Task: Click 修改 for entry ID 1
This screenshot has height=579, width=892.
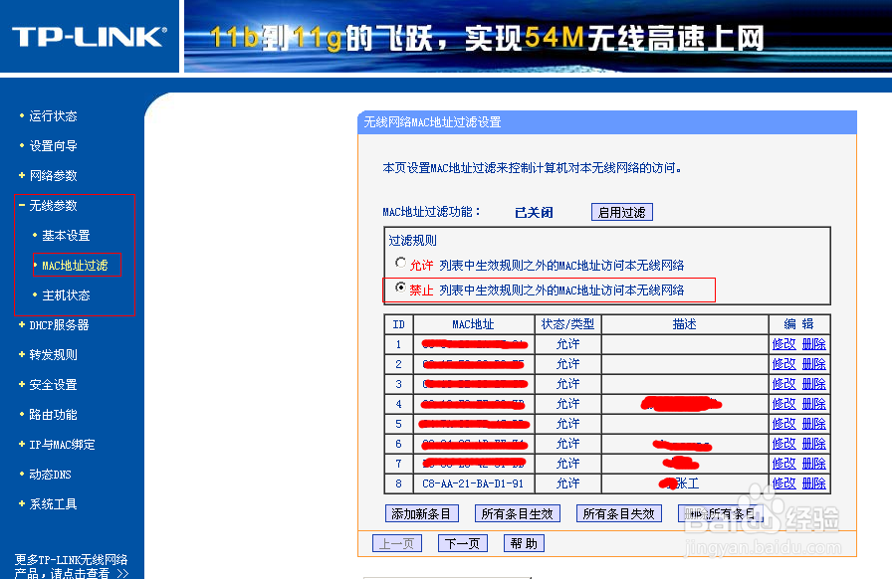Action: click(x=783, y=344)
